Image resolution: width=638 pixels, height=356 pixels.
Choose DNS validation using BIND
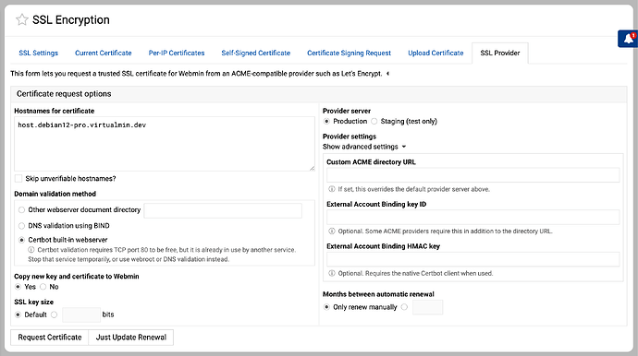pos(21,226)
